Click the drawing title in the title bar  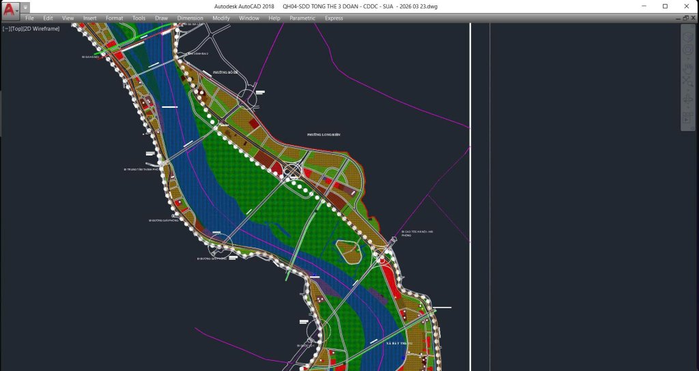coord(360,6)
